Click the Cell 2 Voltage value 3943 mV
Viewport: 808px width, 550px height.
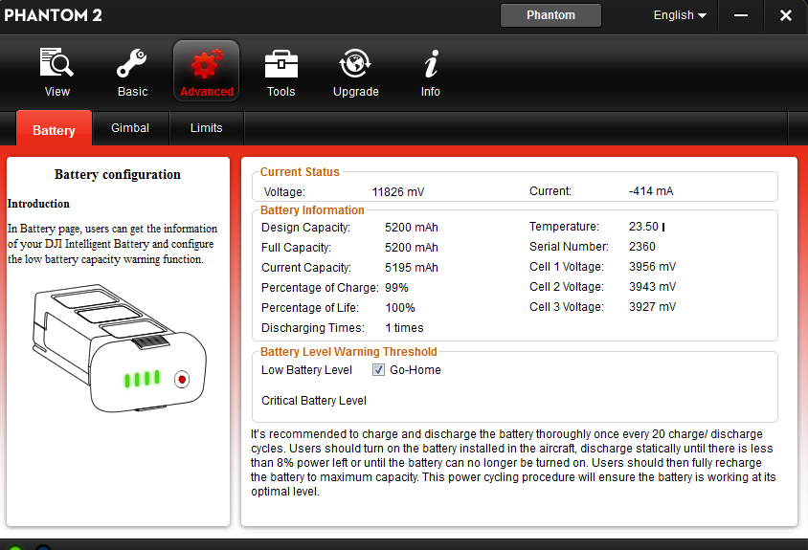tap(652, 287)
